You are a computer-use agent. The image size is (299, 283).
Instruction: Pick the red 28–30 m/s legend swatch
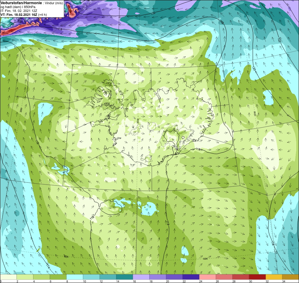tap(241, 277)
